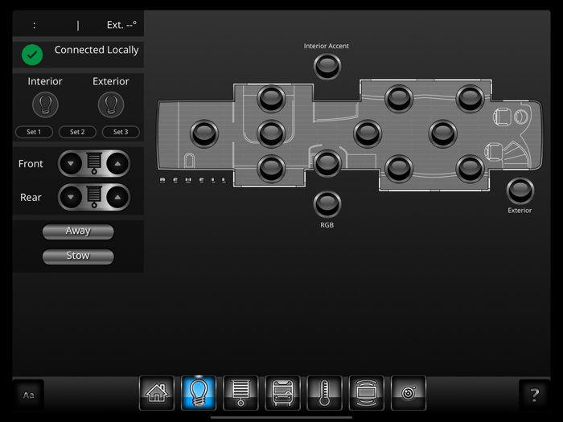Open the TV media tab
Viewport: 563px width, 422px height.
click(367, 393)
